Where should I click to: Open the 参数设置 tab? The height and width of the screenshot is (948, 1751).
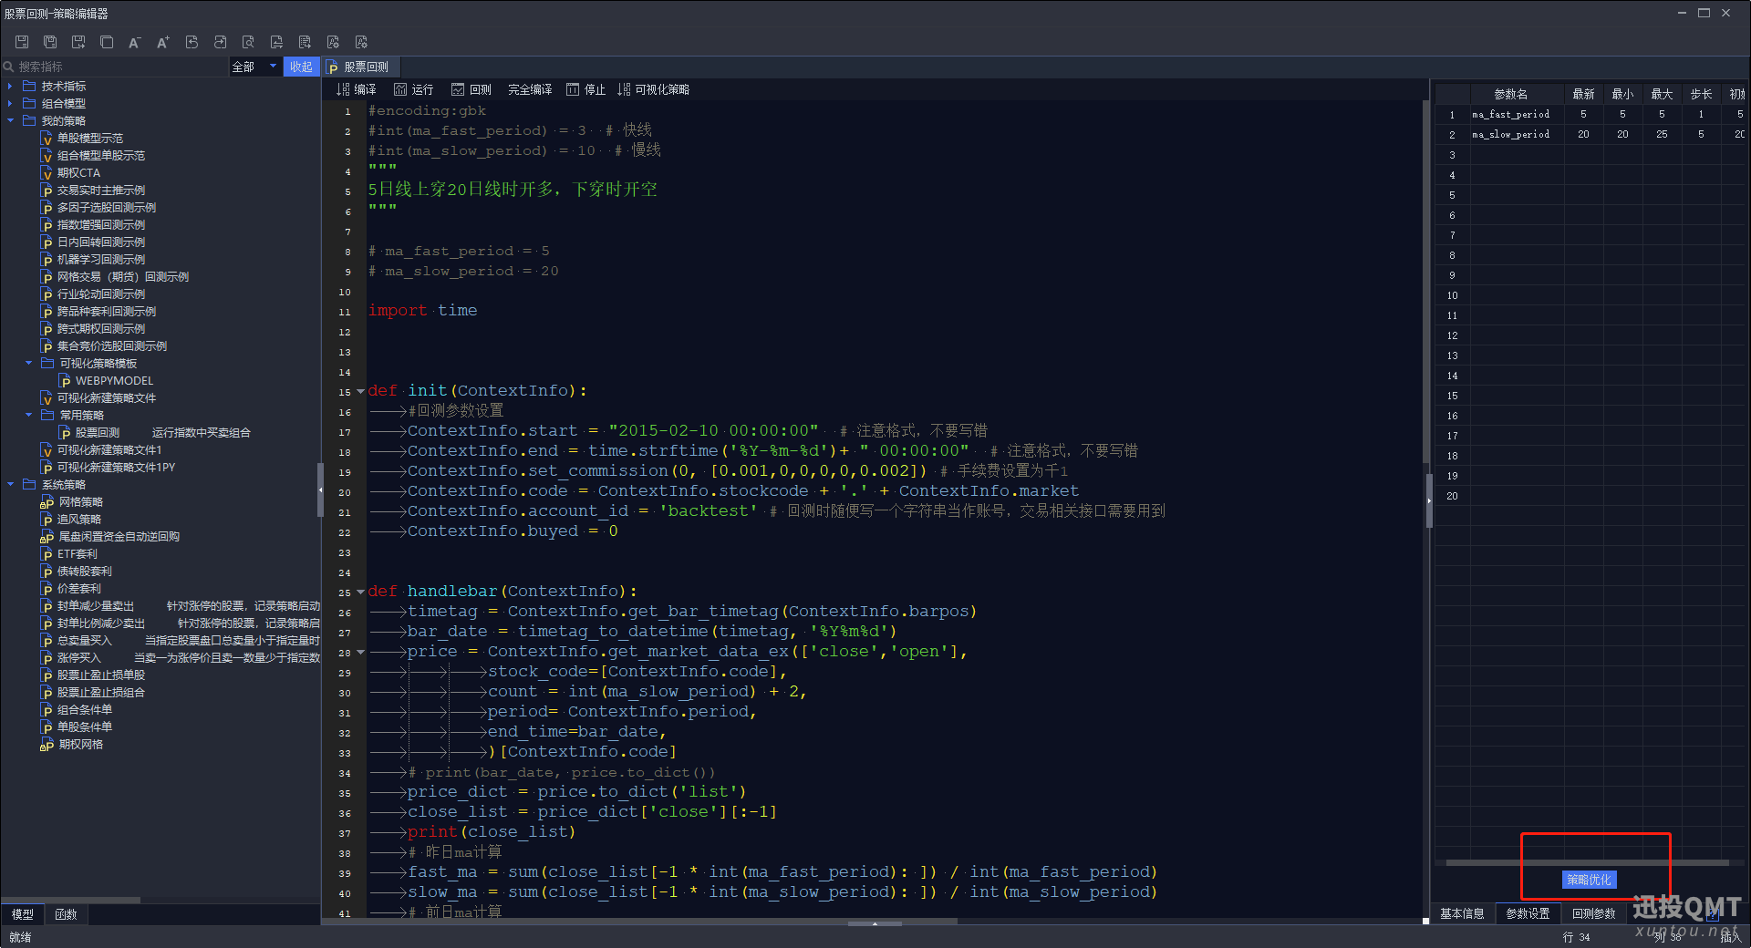[x=1528, y=913]
